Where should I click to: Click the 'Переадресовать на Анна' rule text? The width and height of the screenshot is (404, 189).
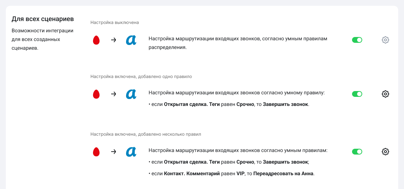(x=283, y=173)
